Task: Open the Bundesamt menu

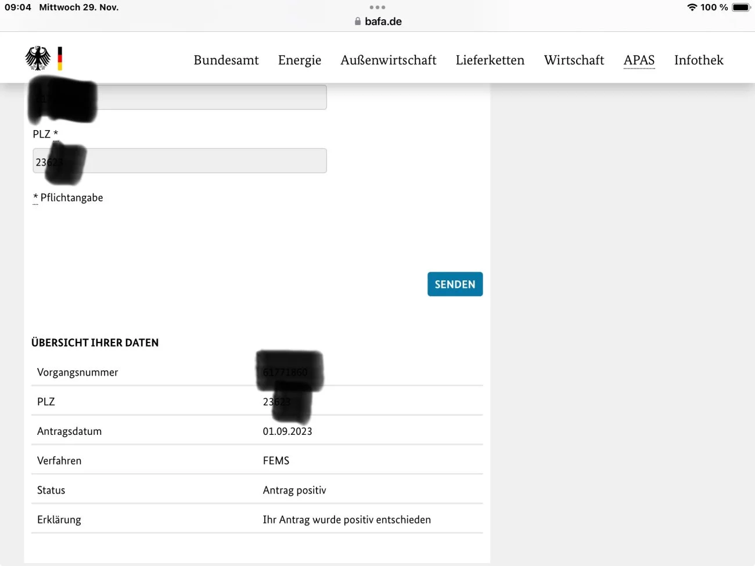Action: 226,60
